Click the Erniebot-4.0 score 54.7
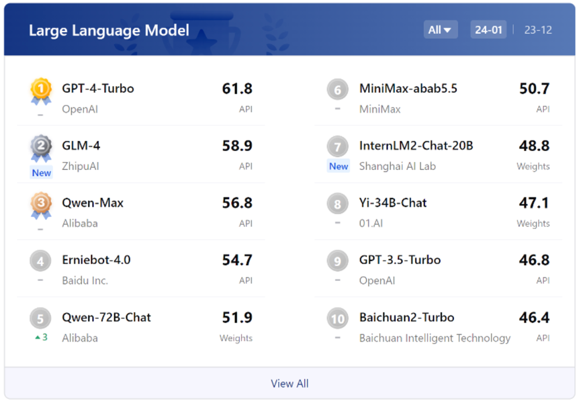The width and height of the screenshot is (581, 405). tap(237, 260)
